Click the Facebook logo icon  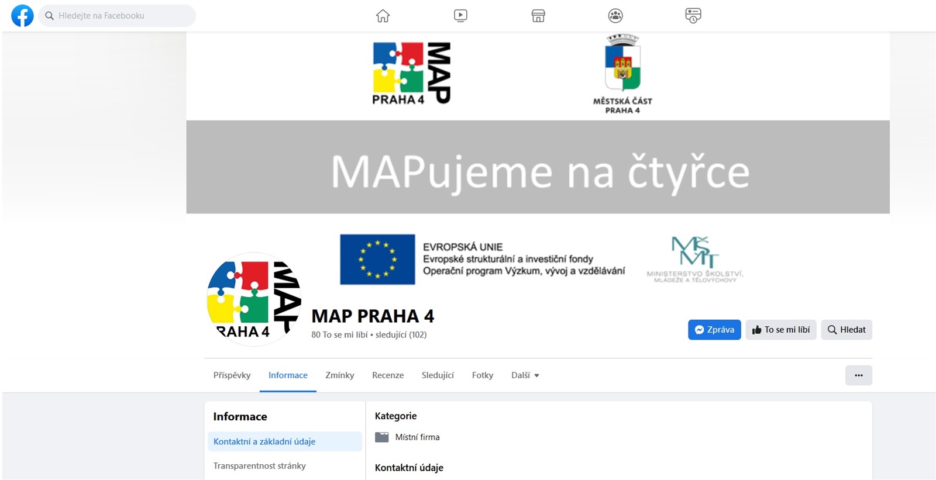pyautogui.click(x=22, y=16)
